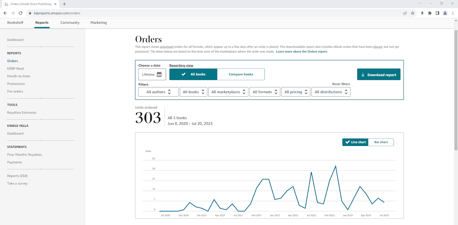Open the All distributions filter dropdown
The image size is (458, 225).
[x=331, y=92]
